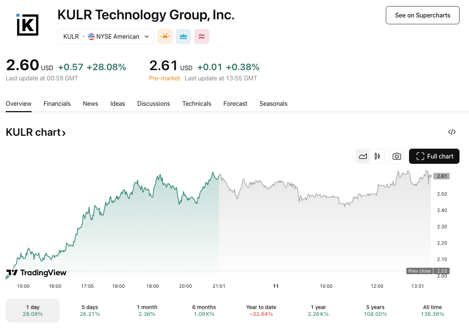This screenshot has width=469, height=328.
Task: Select the News tab
Action: pyautogui.click(x=90, y=104)
